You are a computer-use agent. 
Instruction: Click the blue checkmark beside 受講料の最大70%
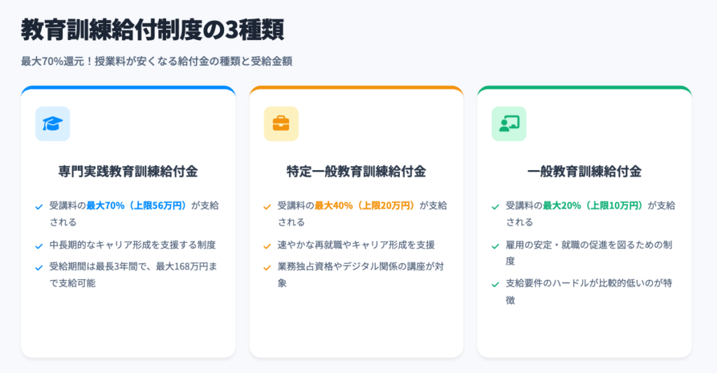tap(39, 206)
